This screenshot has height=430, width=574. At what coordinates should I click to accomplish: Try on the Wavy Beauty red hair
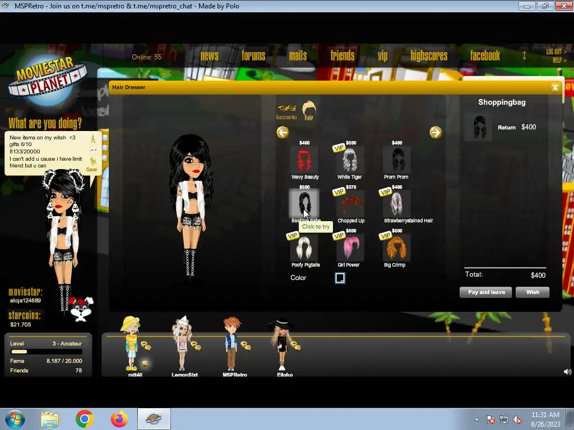tap(304, 160)
